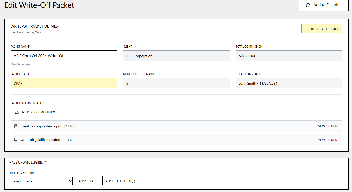Click the Current Status Draft badge
The image size is (352, 192).
click(322, 29)
